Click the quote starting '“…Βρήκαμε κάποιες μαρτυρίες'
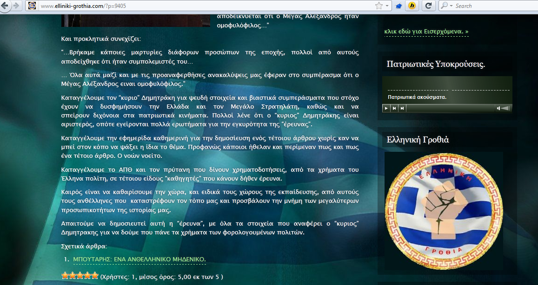 pos(210,57)
